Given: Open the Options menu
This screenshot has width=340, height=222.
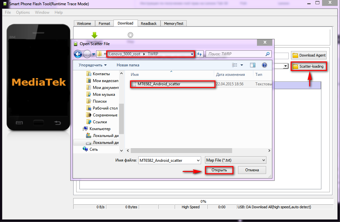Looking at the screenshot, I should point(23,12).
